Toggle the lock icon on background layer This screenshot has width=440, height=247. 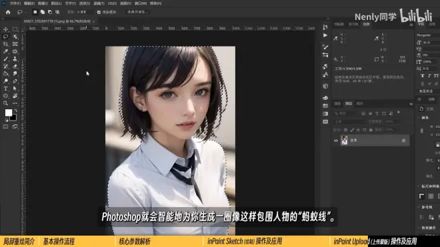pyautogui.click(x=403, y=140)
